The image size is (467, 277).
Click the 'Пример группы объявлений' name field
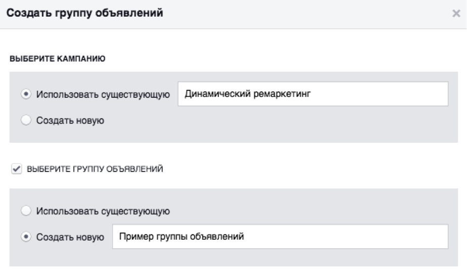pyautogui.click(x=279, y=236)
